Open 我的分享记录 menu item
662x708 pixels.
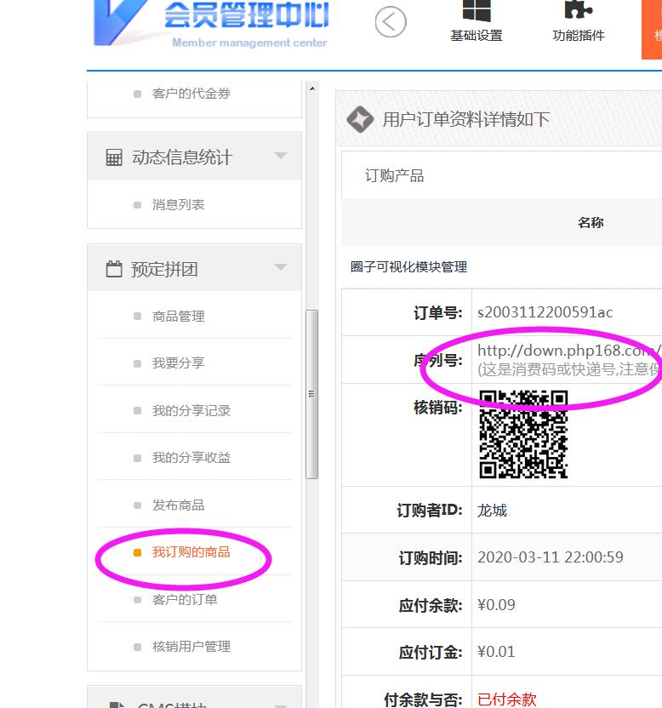pos(191,411)
